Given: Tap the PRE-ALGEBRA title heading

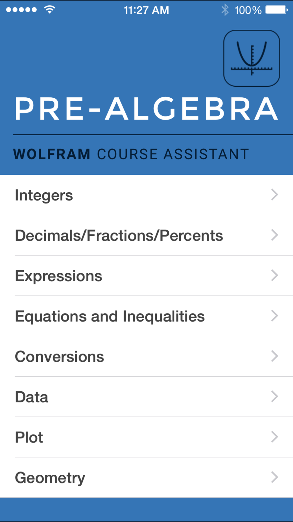Looking at the screenshot, I should tap(146, 109).
